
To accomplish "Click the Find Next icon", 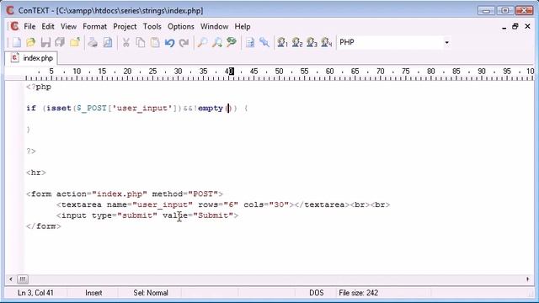I will tap(217, 43).
